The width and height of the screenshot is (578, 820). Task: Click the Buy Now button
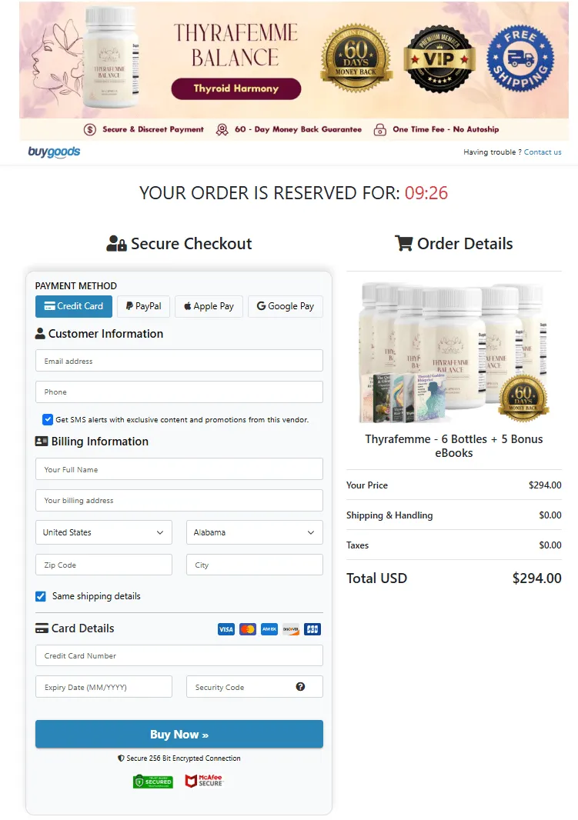pos(179,735)
